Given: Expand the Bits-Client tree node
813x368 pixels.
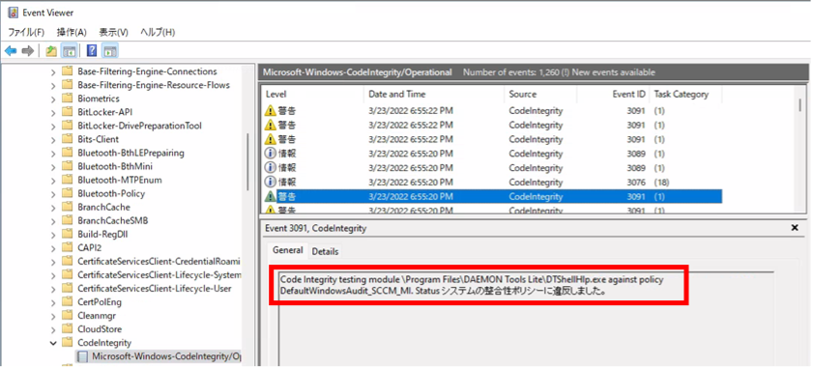Looking at the screenshot, I should click(x=53, y=139).
